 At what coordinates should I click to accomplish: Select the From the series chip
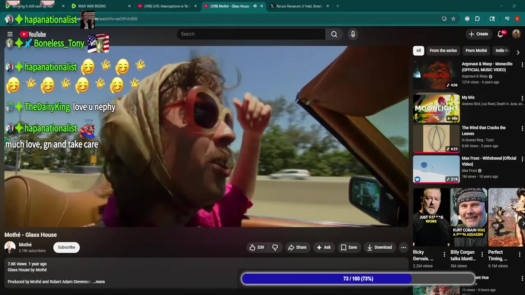point(443,51)
